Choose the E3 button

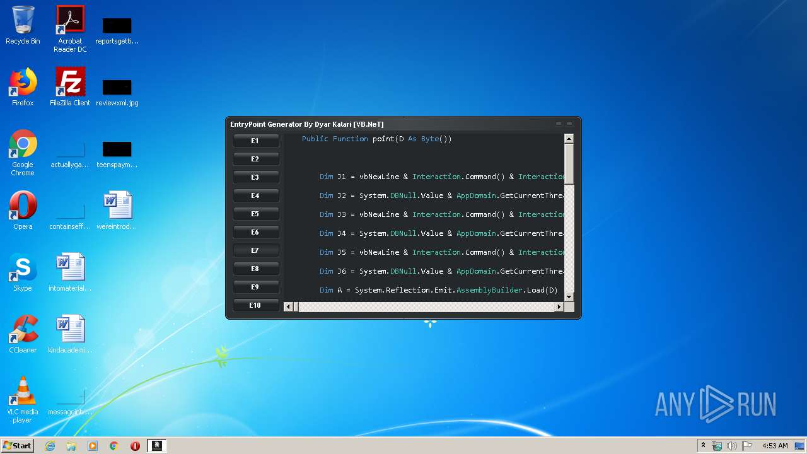point(255,177)
